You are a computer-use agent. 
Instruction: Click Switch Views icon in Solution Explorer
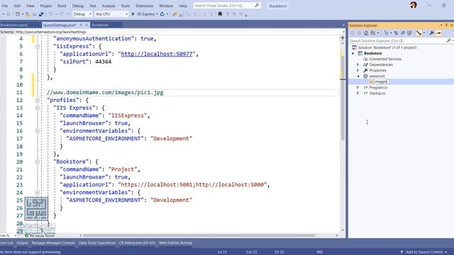click(373, 33)
